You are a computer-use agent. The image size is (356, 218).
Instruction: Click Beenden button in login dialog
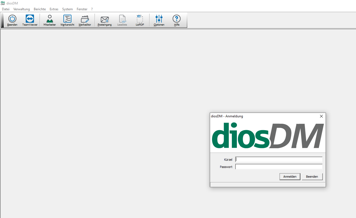312,177
